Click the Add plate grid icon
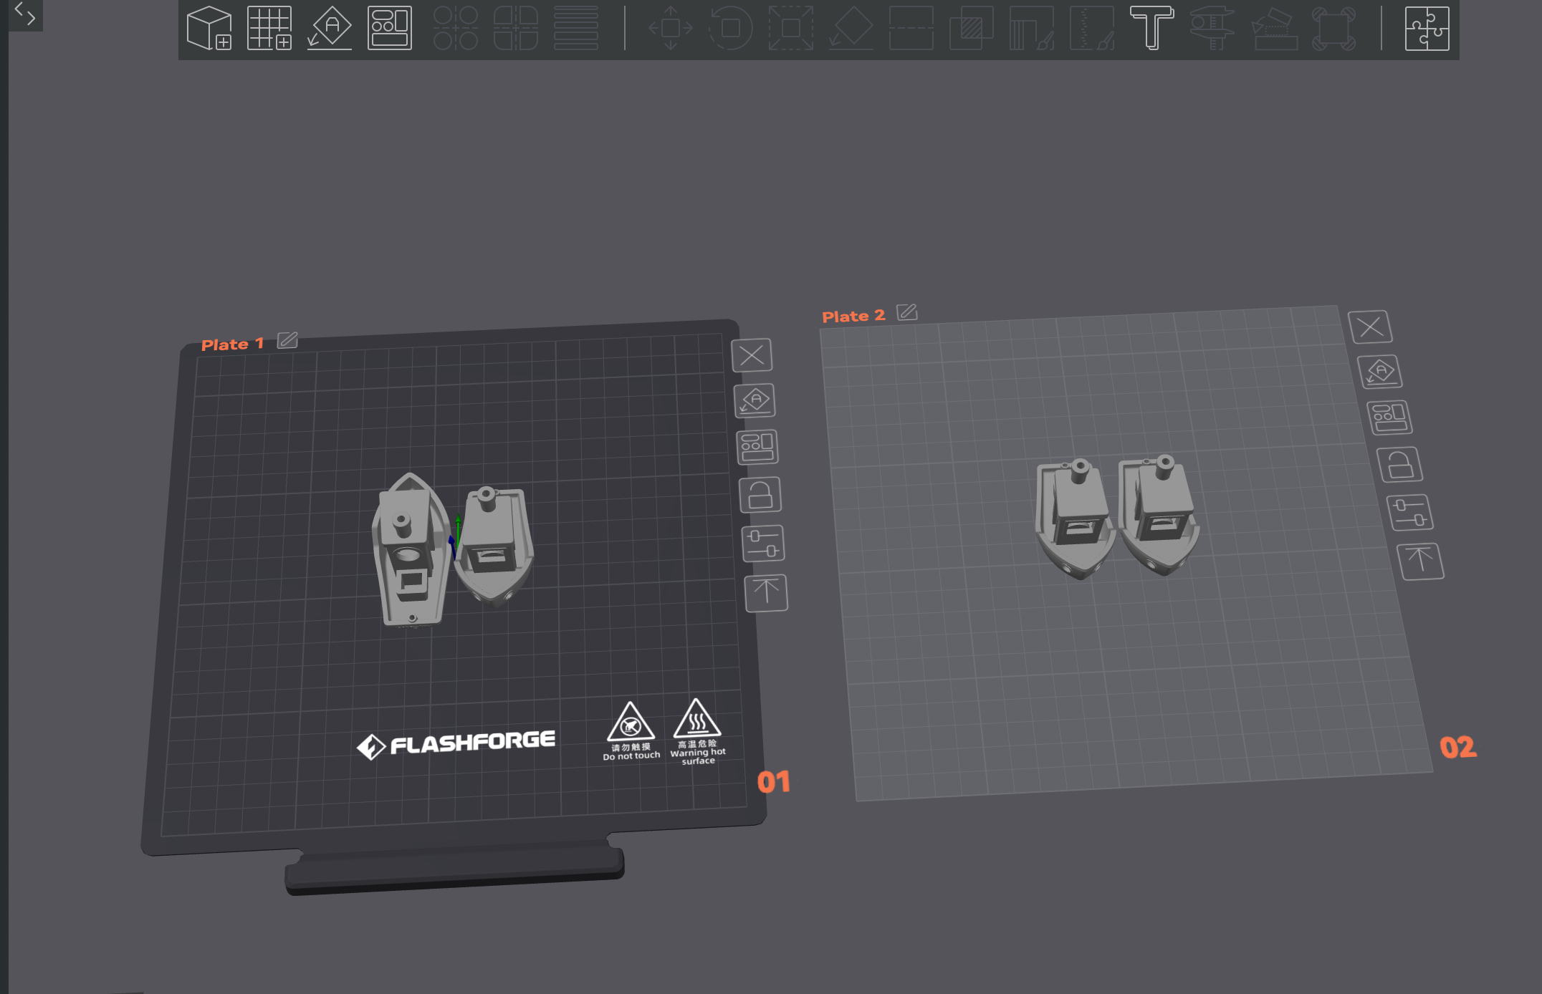 (x=269, y=29)
